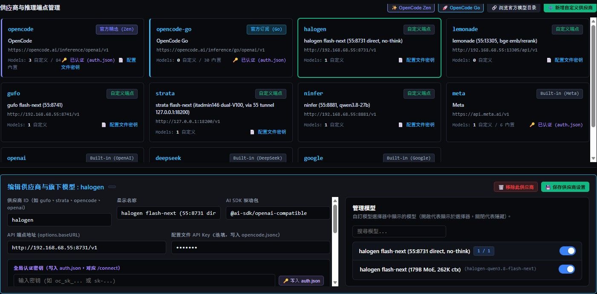Screen dimensions: 597x294
Task: Select the google provider card title
Action: [314, 158]
